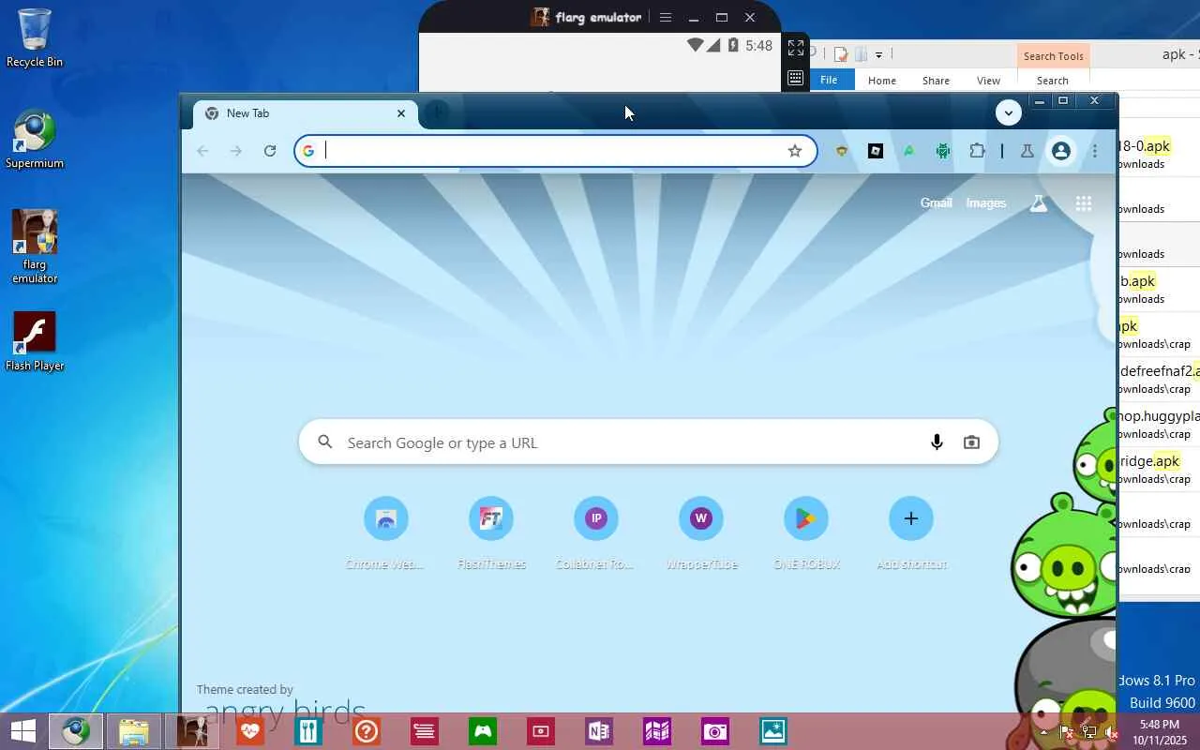This screenshot has height=750, width=1200.
Task: Open the Food & Drink taskbar app
Action: tap(308, 731)
